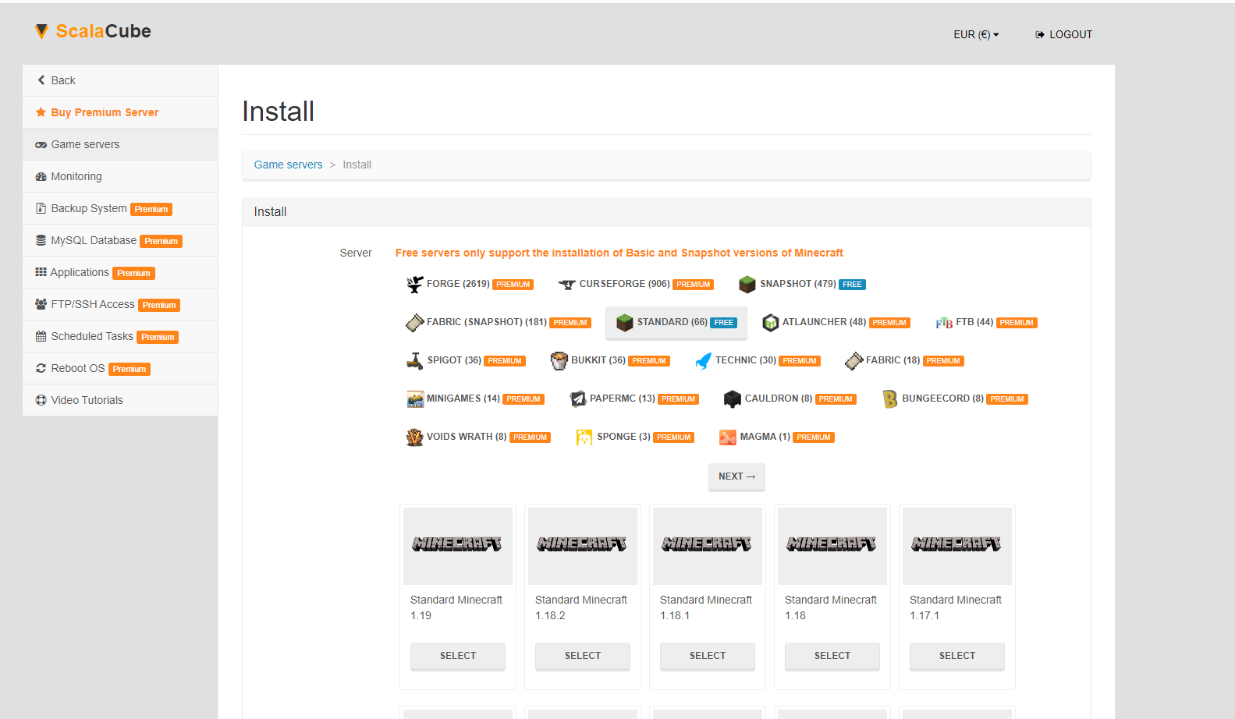Screen dimensions: 1235x719
Task: Click the Minecraft 1.18.2 thumbnail image
Action: point(583,546)
